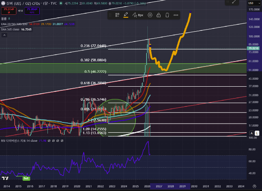Select the start anchor of orange path drawing
Screen dimensions: 262x191
[x=150, y=46]
